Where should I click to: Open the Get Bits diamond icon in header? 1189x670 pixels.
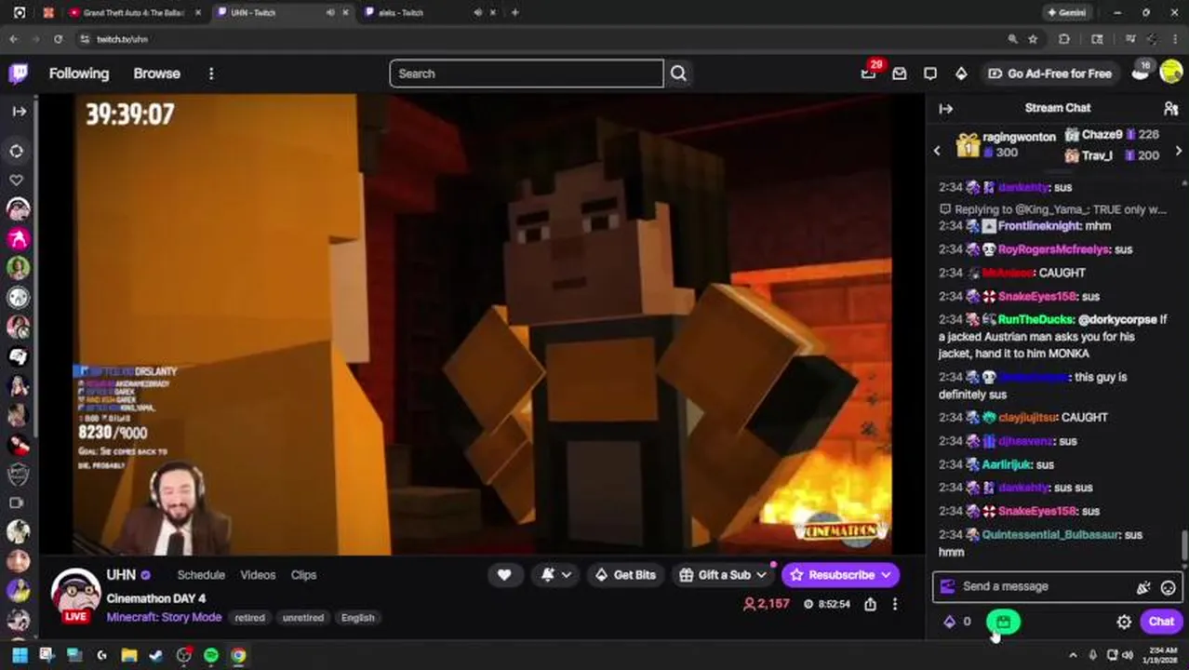pyautogui.click(x=961, y=74)
